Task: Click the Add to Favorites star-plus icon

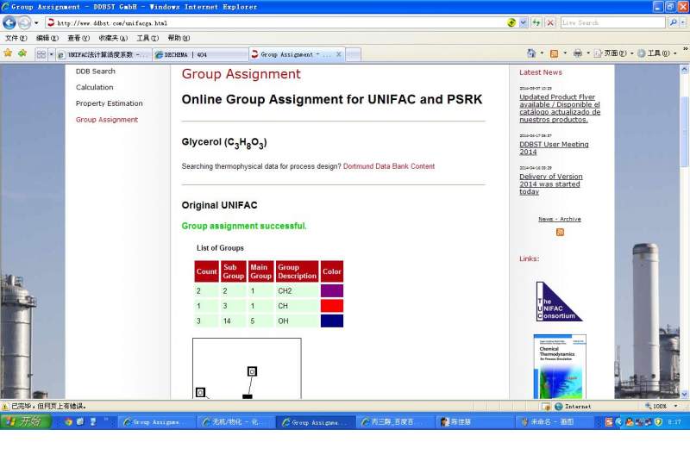Action: coord(22,53)
